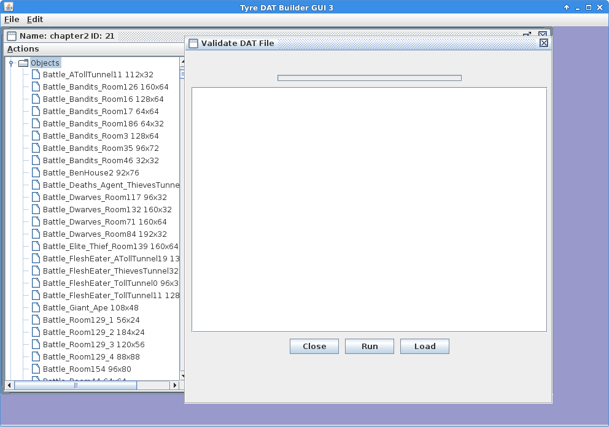Open the File menu

[12, 20]
